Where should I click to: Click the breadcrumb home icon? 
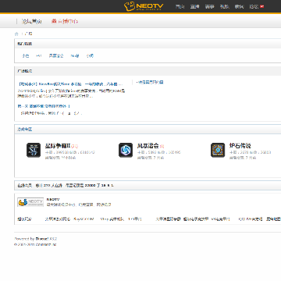(x=16, y=34)
